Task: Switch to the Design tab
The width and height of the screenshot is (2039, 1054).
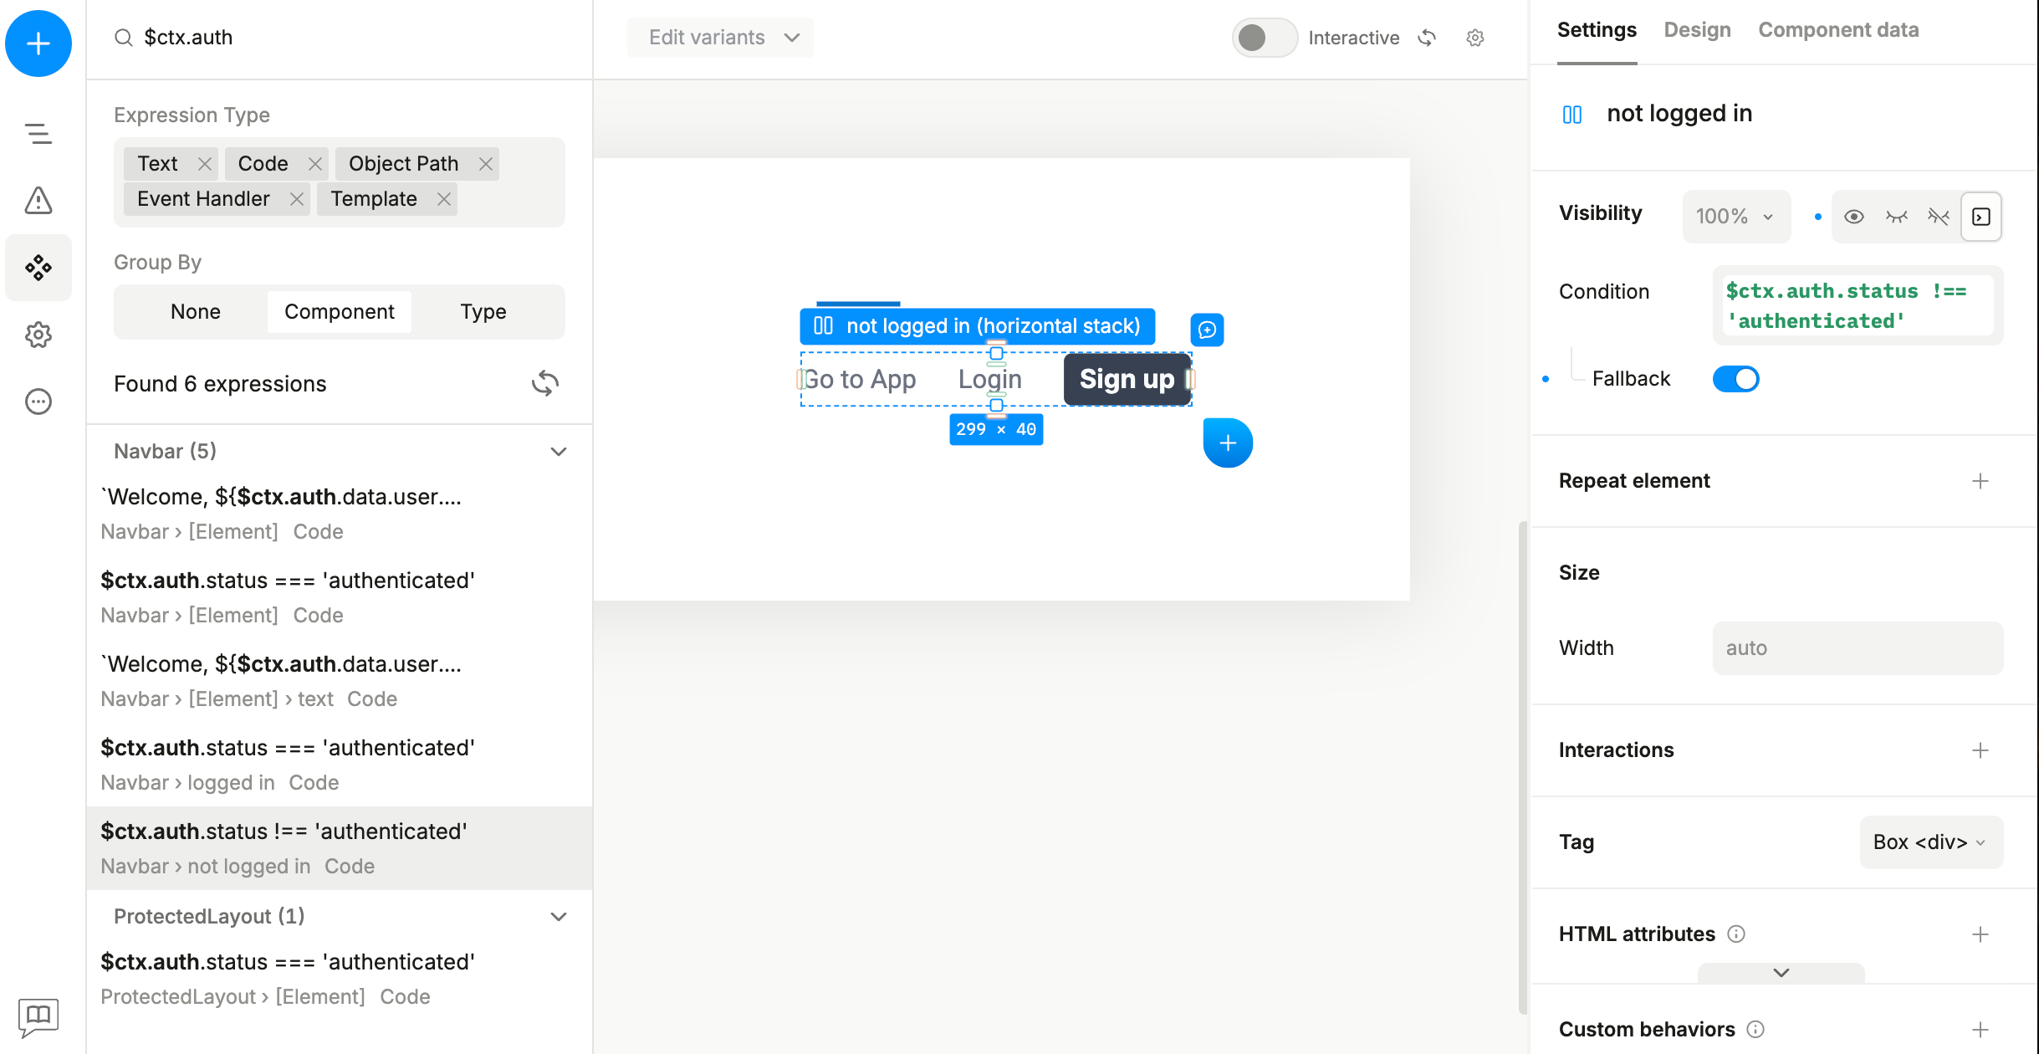Action: pyautogui.click(x=1697, y=30)
